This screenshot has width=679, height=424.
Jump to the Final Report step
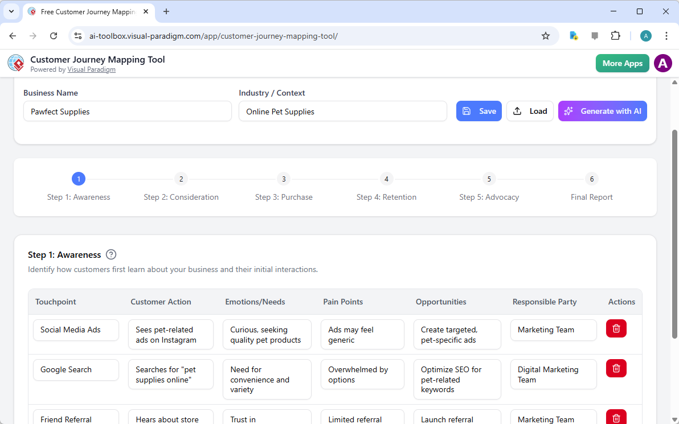click(x=591, y=179)
